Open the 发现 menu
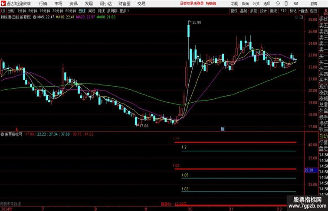The image size is (328, 211). [x=89, y=3]
